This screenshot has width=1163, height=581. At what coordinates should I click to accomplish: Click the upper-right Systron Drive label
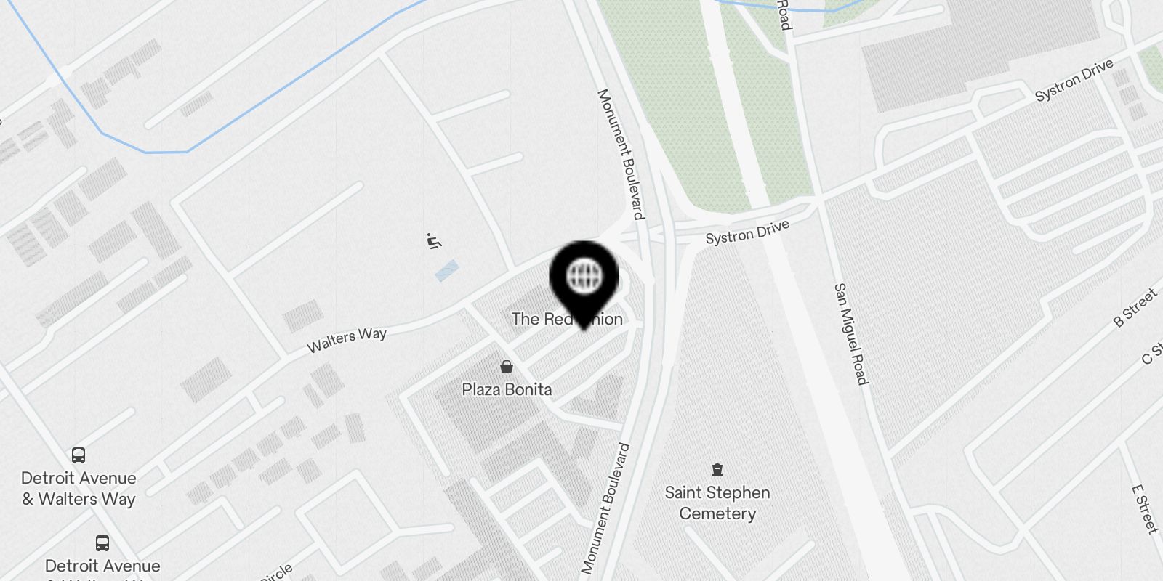click(1074, 81)
